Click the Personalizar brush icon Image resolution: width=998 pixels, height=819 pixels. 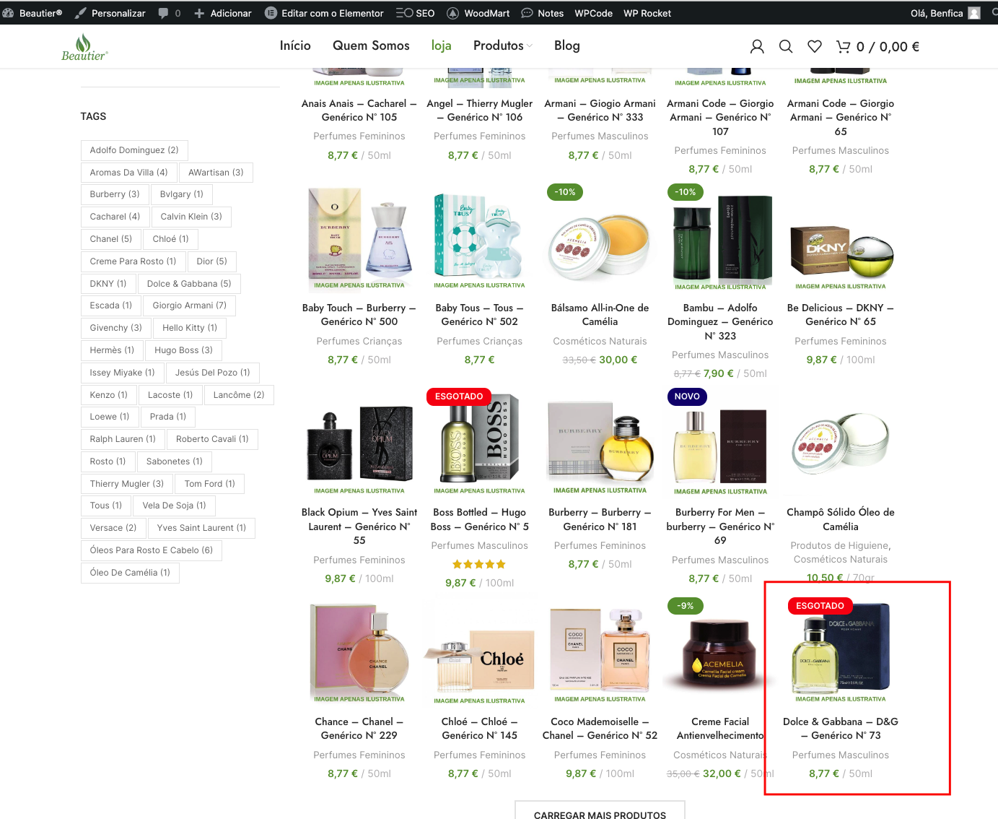point(81,13)
